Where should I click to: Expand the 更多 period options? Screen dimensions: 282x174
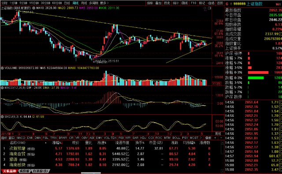[x=104, y=3]
